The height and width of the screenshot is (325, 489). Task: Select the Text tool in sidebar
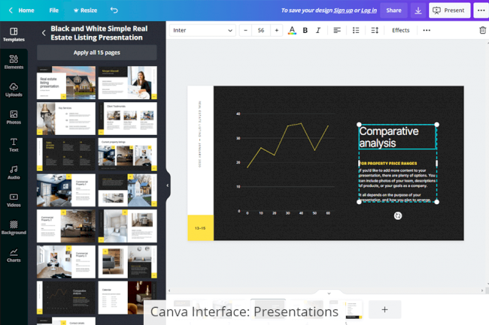pos(14,145)
